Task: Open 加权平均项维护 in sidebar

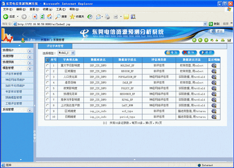Action: click(x=15, y=86)
